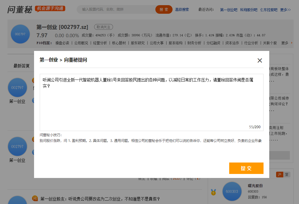The image size is (299, 204).
Task: Open 股东研究 F10 tab
Action: [x=138, y=43]
